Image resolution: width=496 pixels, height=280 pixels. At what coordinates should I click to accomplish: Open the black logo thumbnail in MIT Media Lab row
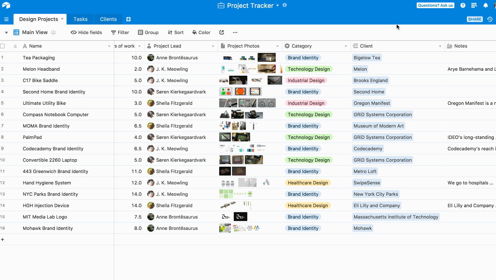240,217
